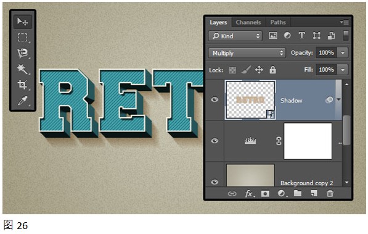Toggle the layer filtering switch
The image size is (368, 234).
click(346, 36)
